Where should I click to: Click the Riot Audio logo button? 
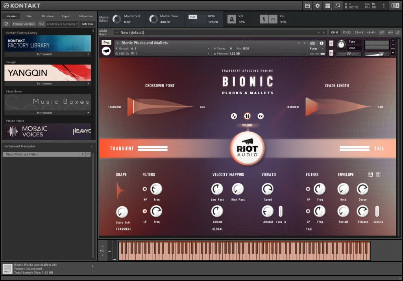pos(247,148)
